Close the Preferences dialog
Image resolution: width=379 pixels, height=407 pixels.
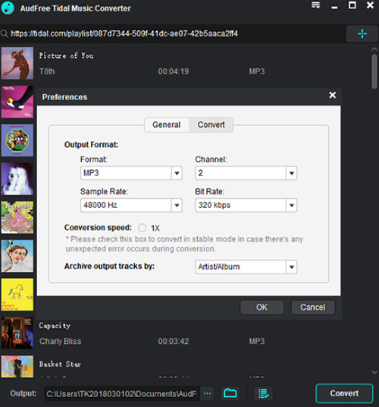(x=332, y=95)
